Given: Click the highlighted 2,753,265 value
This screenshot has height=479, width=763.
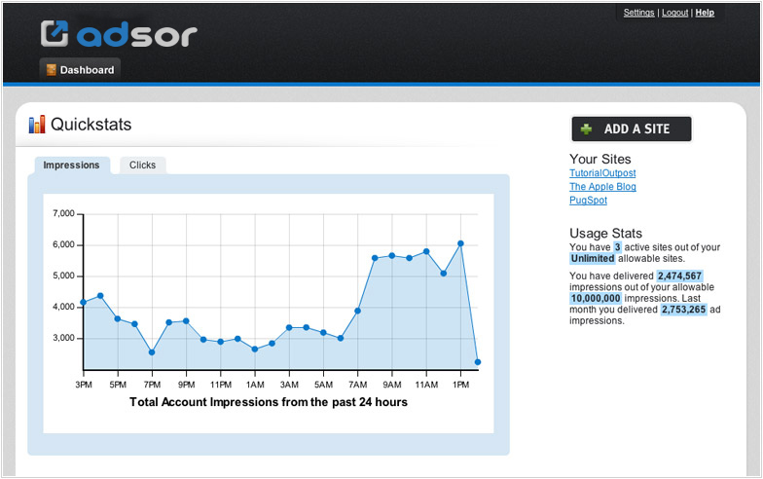Looking at the screenshot, I should point(683,310).
